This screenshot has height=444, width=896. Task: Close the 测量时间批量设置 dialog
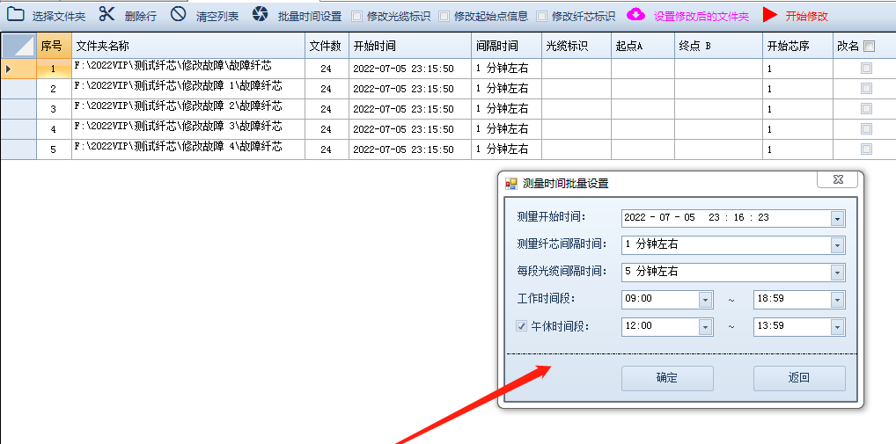pyautogui.click(x=836, y=180)
